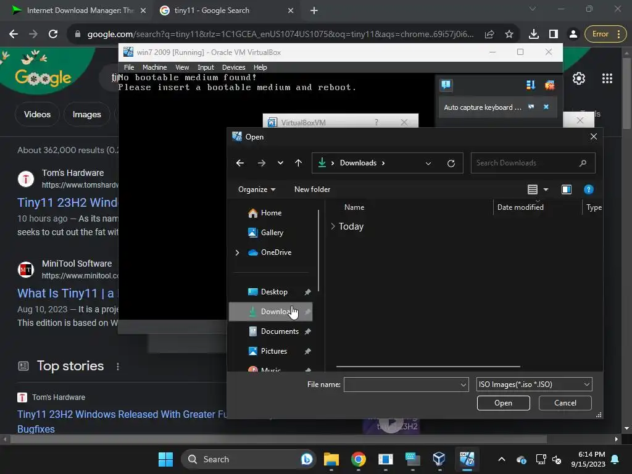Open the VirtualBox cube taskbar icon
The height and width of the screenshot is (474, 632).
[439, 459]
